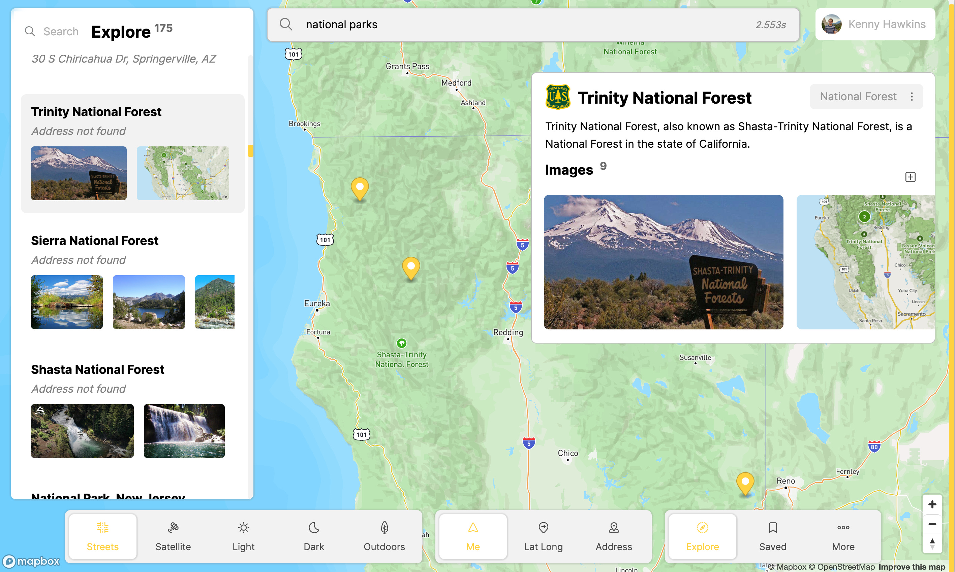Open Shasta waterfall thumbnail

(x=184, y=431)
